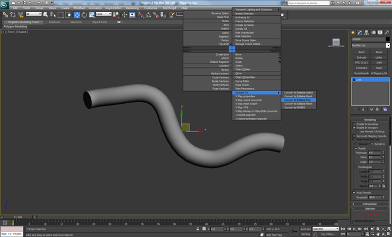392x237 pixels.
Task: Check the Enable In Renderer checkbox
Action: (x=354, y=124)
